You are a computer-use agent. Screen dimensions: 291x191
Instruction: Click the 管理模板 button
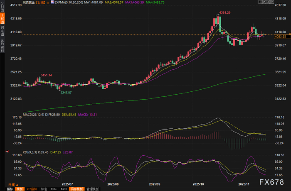(x=92, y=189)
